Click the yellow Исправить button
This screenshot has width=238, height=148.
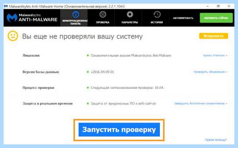coord(213,36)
